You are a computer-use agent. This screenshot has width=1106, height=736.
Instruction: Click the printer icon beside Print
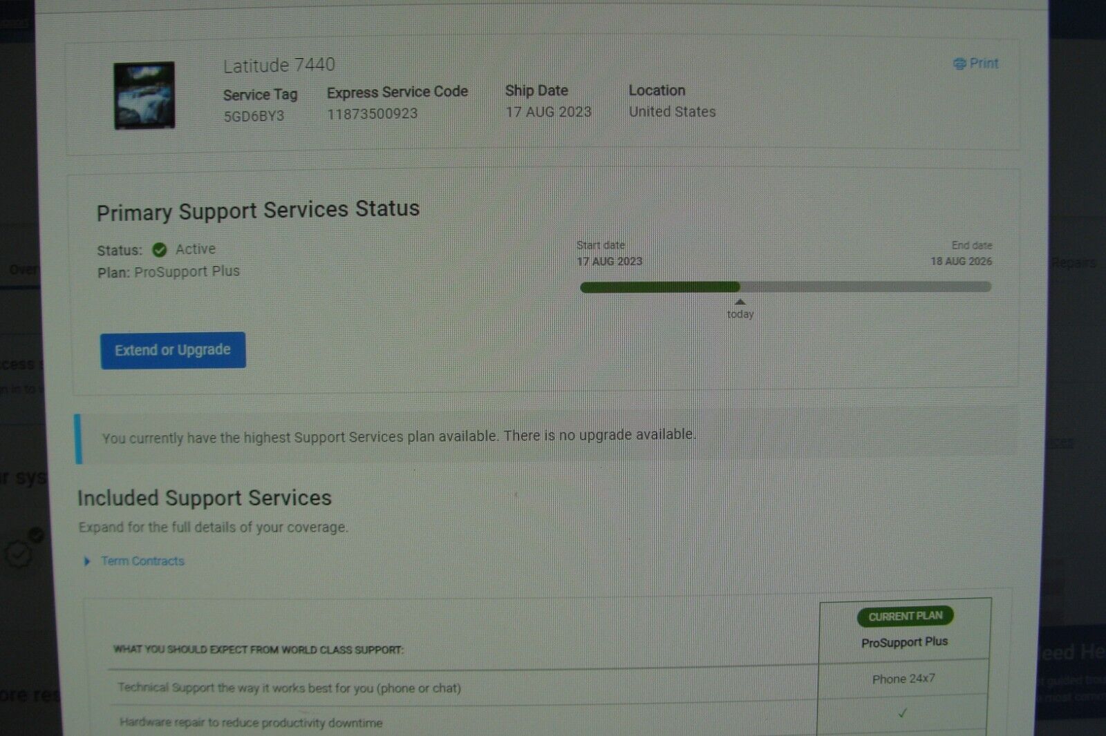[x=959, y=64]
